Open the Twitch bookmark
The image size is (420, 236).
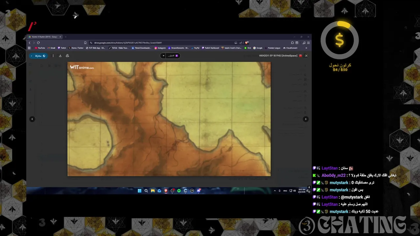click(x=62, y=48)
